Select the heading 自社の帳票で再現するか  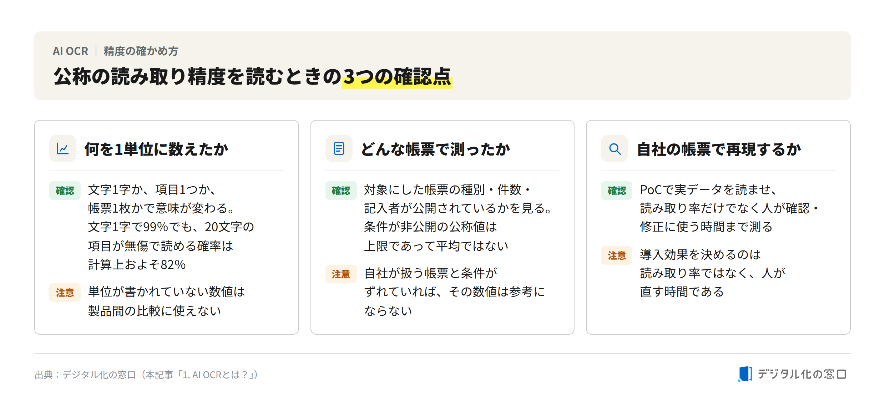[719, 149]
